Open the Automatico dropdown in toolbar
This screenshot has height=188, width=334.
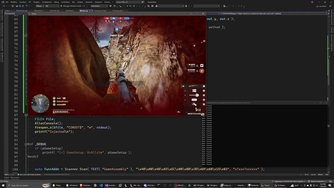[99, 6]
